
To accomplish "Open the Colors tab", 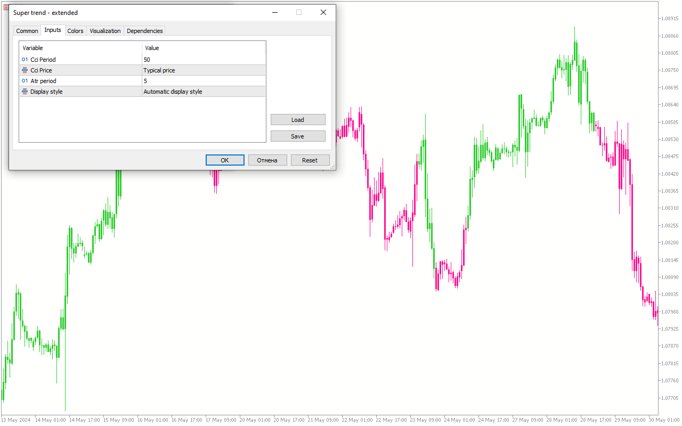I will pos(75,31).
